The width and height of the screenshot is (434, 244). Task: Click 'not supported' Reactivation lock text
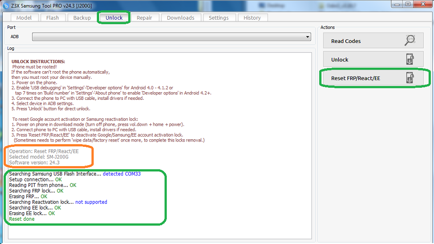(91, 202)
